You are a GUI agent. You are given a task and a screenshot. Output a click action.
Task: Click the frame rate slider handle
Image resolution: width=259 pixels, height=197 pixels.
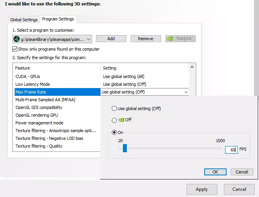[x=124, y=149]
